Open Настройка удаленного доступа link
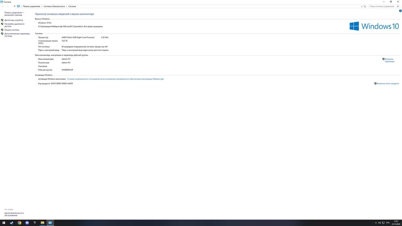The height and width of the screenshot is (226, 402). (14, 25)
